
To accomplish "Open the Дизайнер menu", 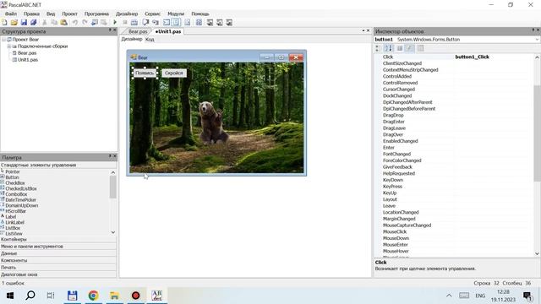I will (x=127, y=14).
